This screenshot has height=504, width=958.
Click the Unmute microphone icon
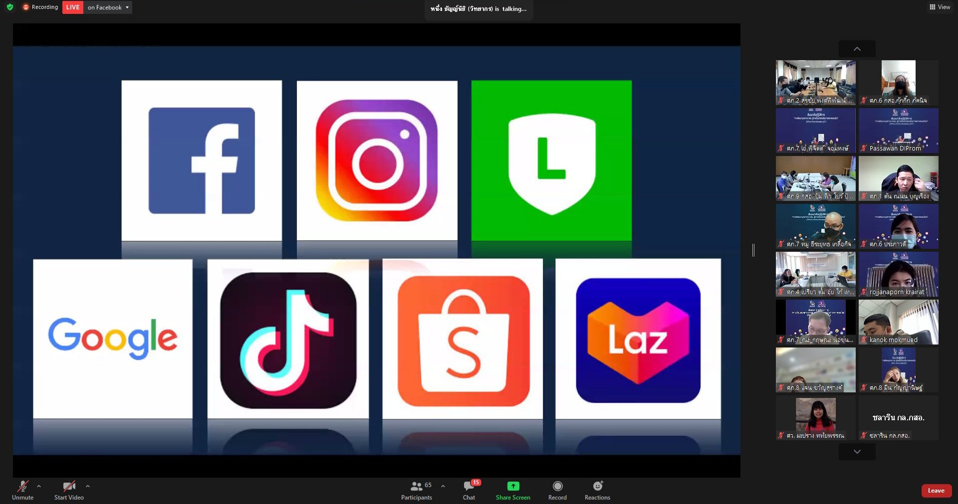click(23, 486)
